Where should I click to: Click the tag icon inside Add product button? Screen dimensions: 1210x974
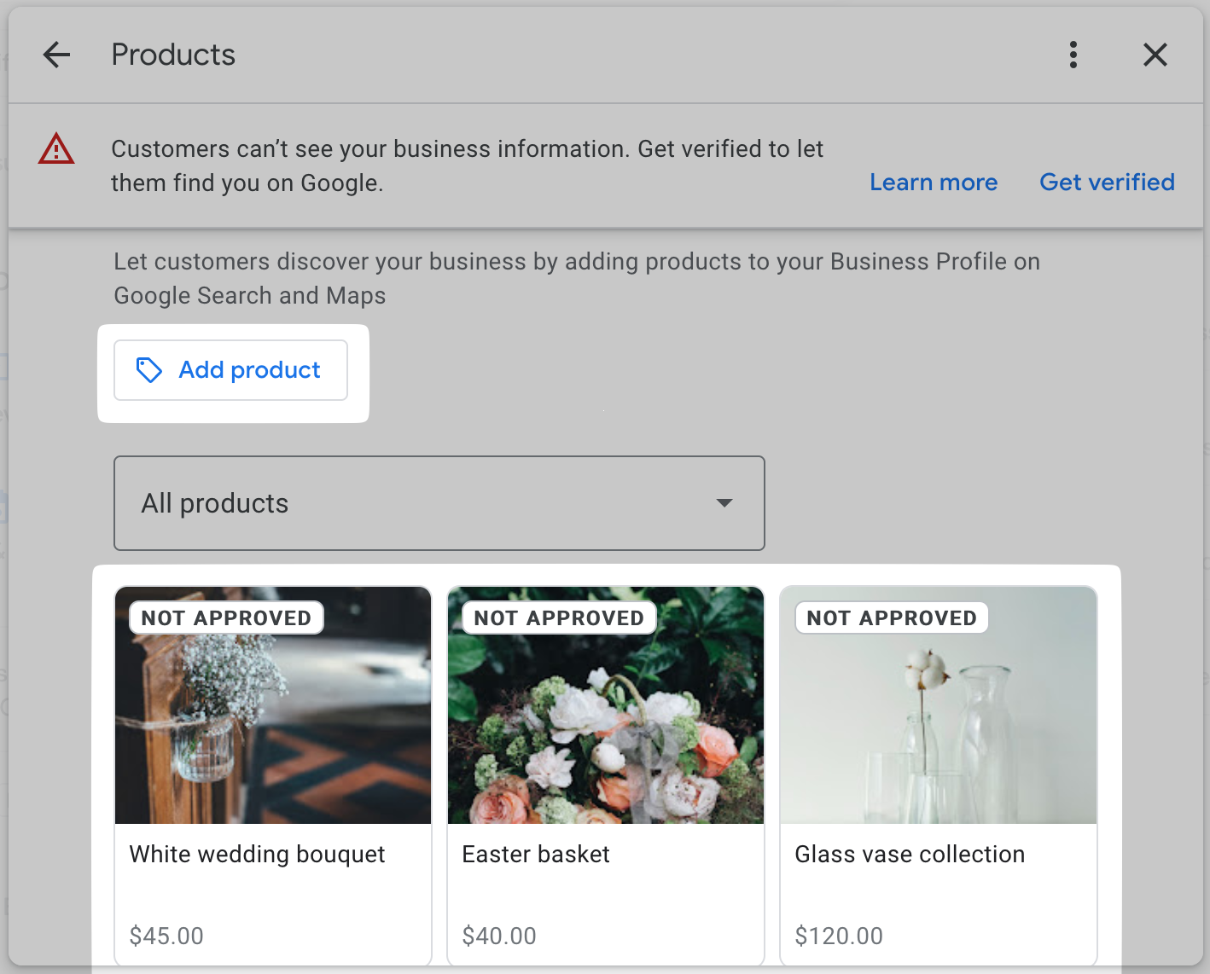(148, 369)
